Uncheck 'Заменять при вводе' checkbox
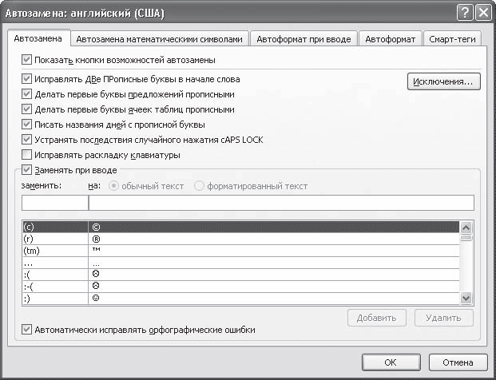 (26, 170)
